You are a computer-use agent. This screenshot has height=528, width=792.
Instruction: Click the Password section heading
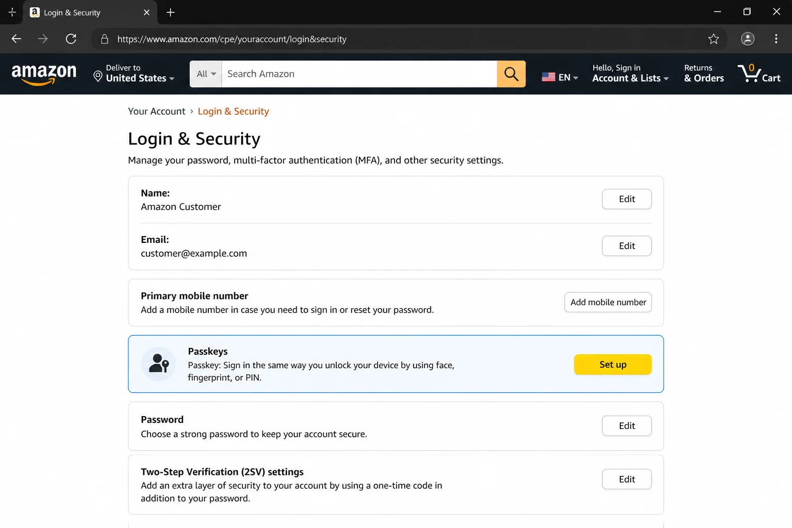click(x=162, y=420)
